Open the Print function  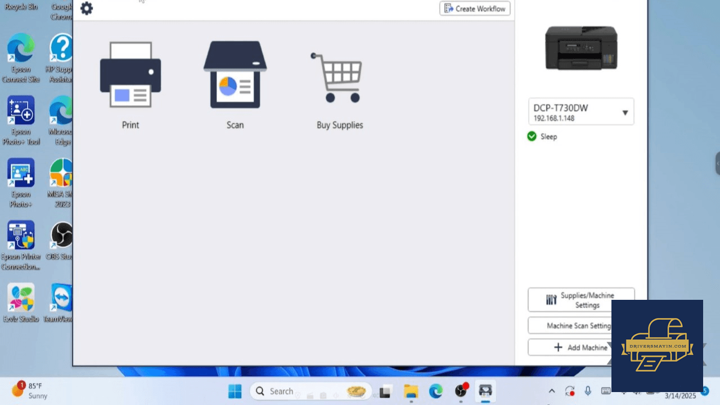click(130, 85)
